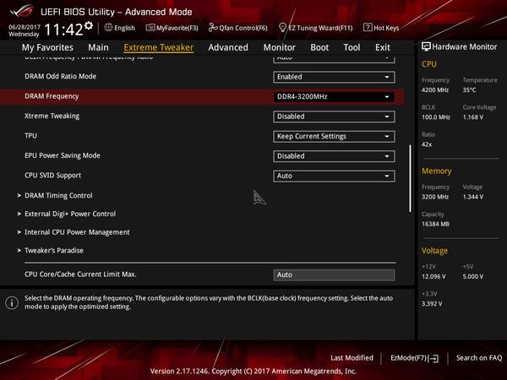Viewport: 507px width, 380px height.
Task: Go to the Monitor tab
Action: (280, 47)
